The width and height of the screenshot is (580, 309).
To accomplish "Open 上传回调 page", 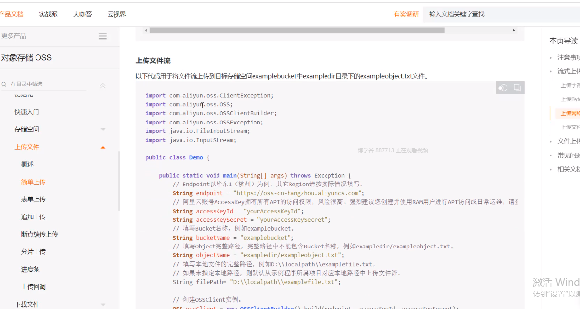I will tap(34, 287).
